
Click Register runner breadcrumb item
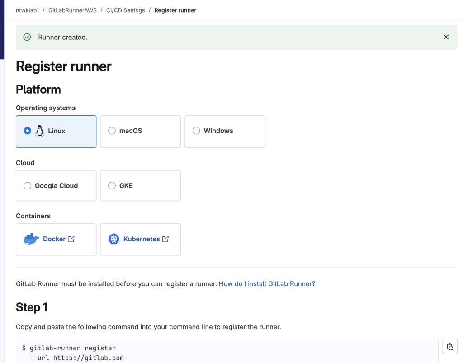[175, 10]
